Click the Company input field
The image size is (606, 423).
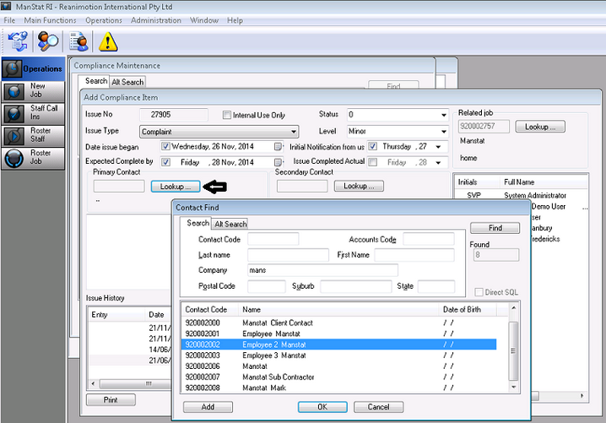coord(322,270)
